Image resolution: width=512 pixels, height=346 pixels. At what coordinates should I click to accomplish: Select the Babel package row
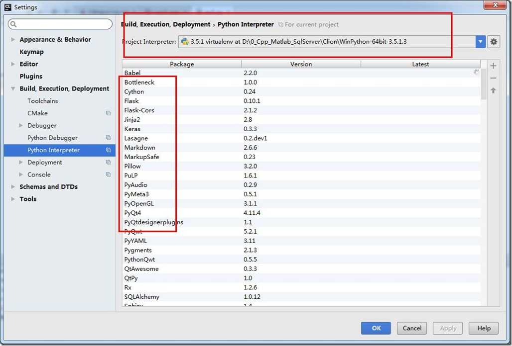301,73
